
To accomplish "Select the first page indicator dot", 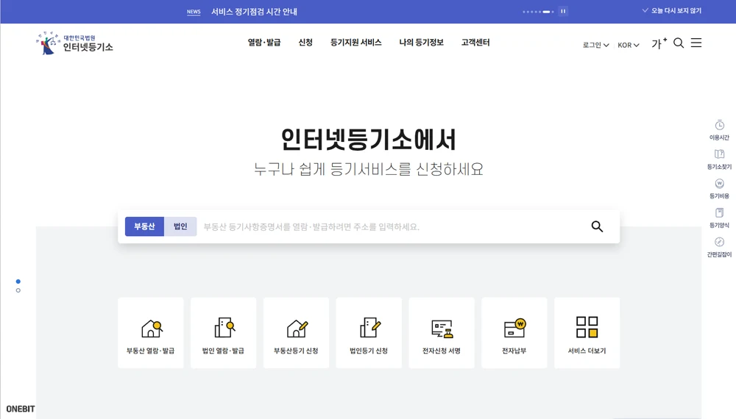I will point(18,282).
